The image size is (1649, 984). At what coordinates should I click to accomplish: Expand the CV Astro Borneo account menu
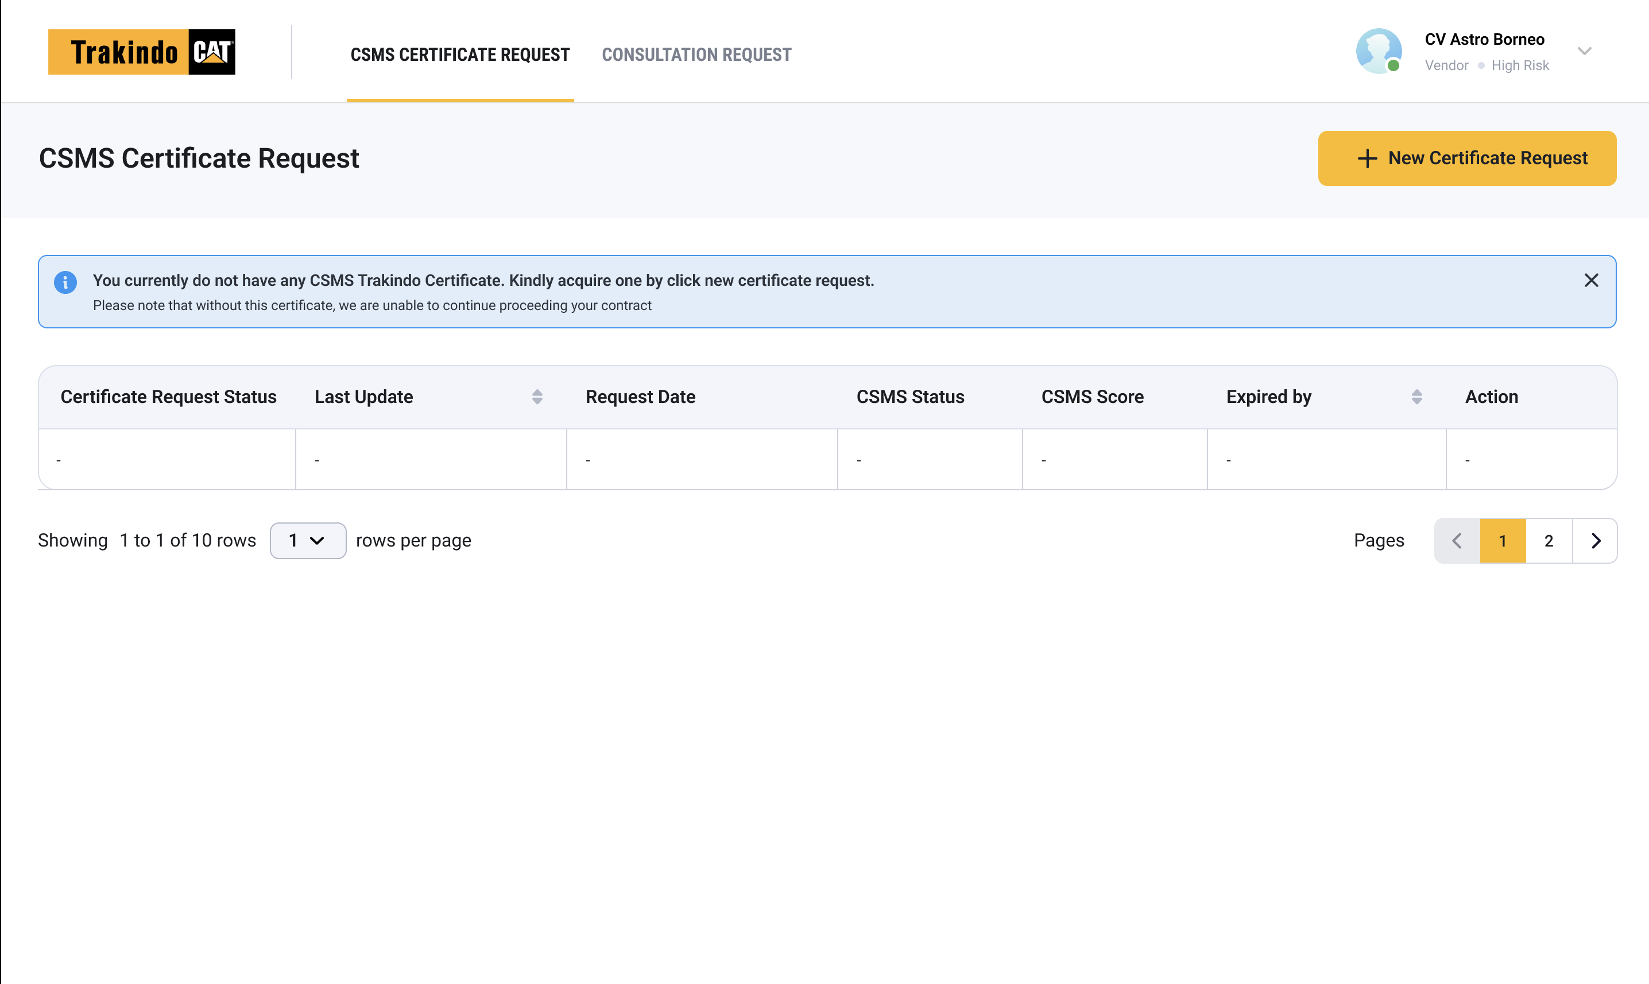1584,51
